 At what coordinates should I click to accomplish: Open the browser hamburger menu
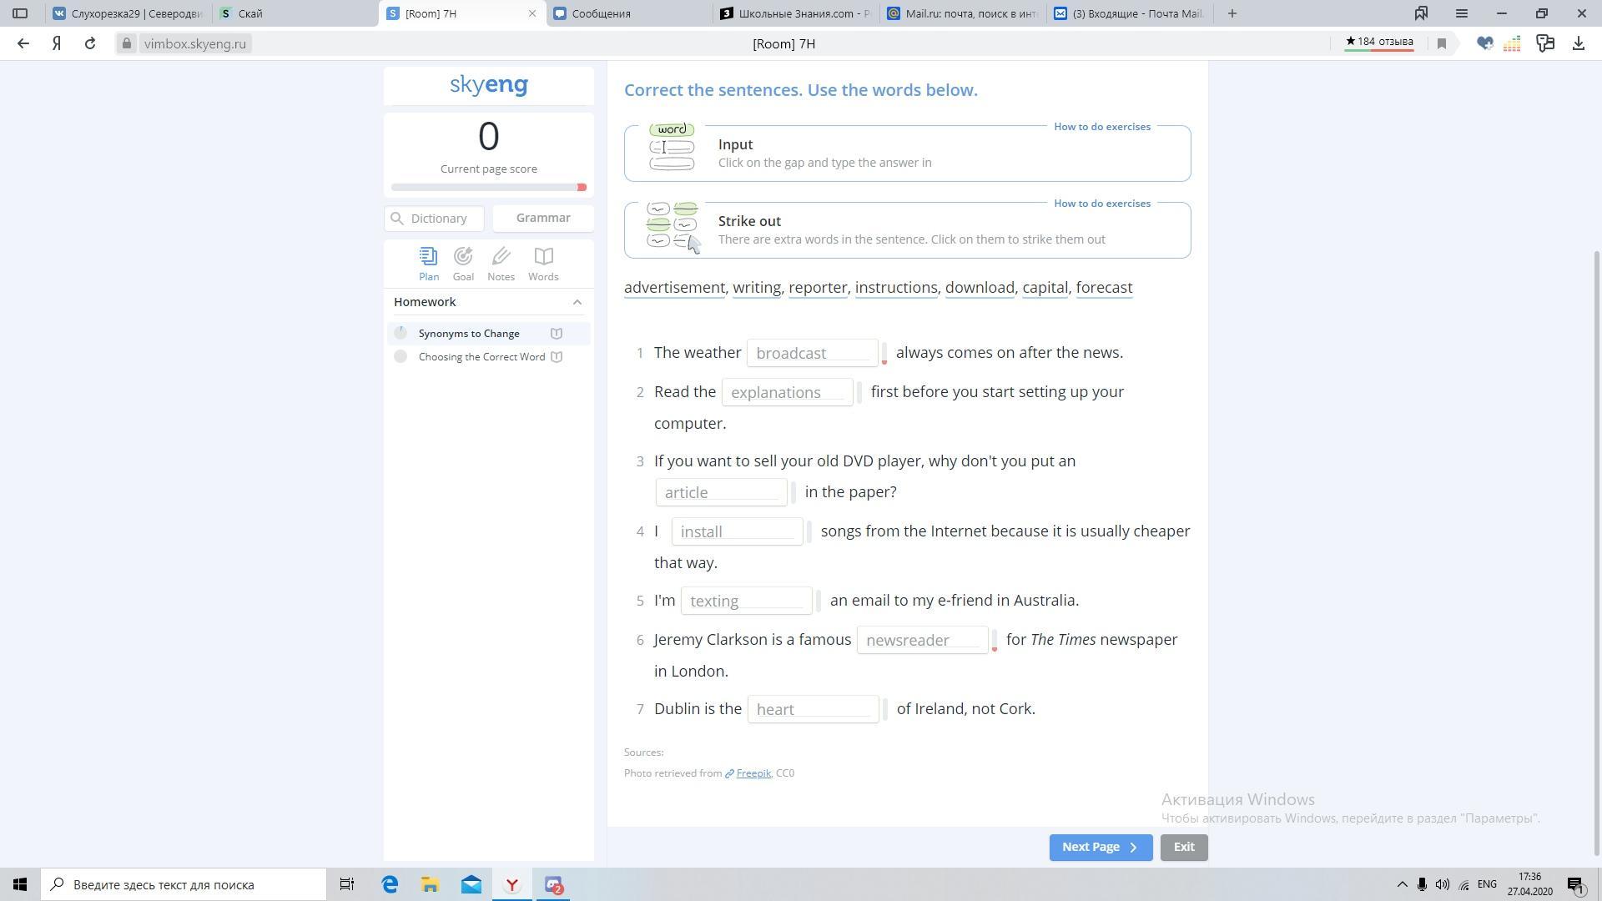[x=1461, y=13]
